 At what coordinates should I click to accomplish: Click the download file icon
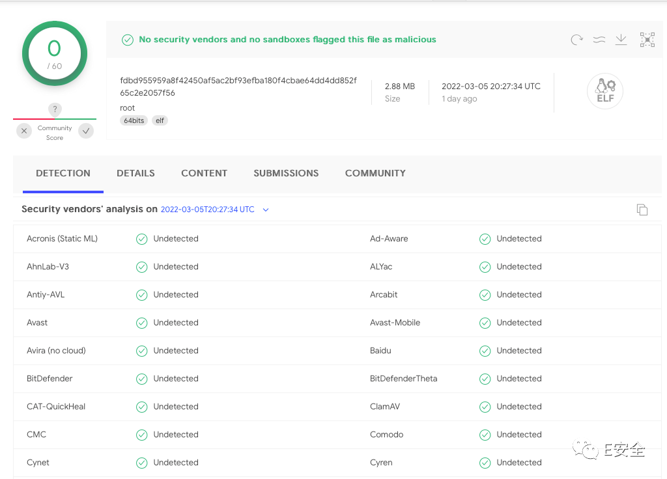coord(621,40)
